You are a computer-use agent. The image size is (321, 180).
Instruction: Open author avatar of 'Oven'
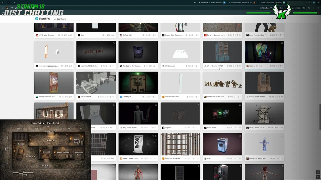click(x=205, y=158)
